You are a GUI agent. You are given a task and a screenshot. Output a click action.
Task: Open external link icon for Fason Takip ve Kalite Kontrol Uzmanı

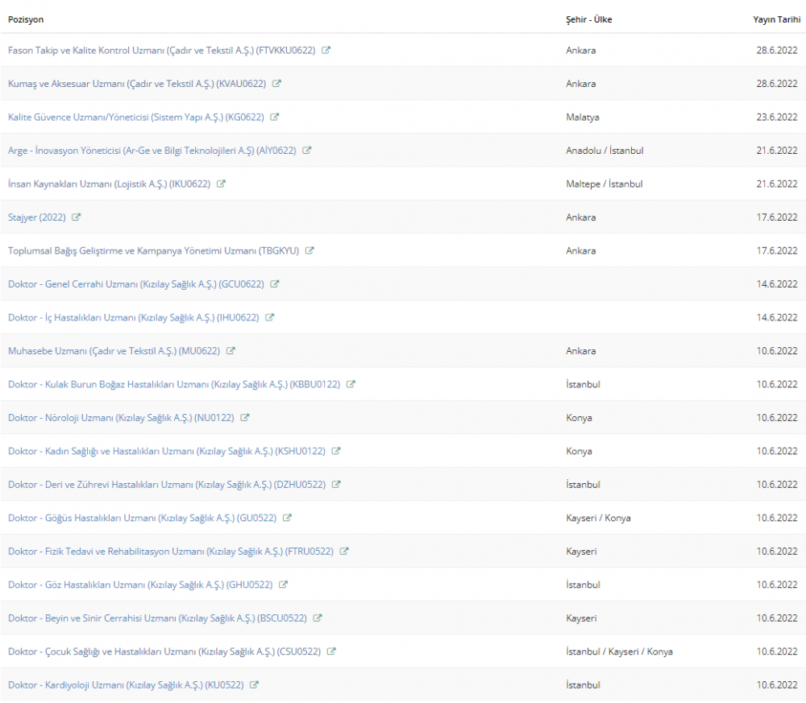coord(326,50)
